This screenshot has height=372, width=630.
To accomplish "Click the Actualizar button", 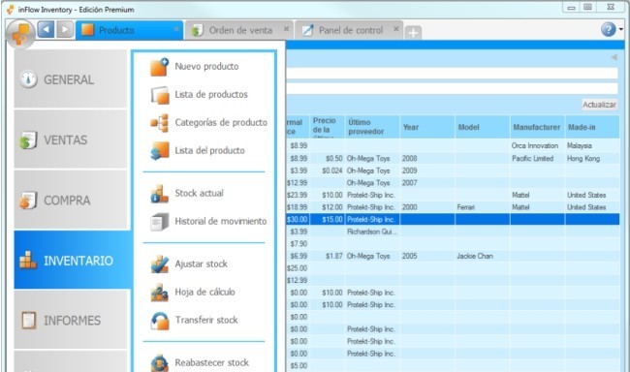I will (x=599, y=105).
